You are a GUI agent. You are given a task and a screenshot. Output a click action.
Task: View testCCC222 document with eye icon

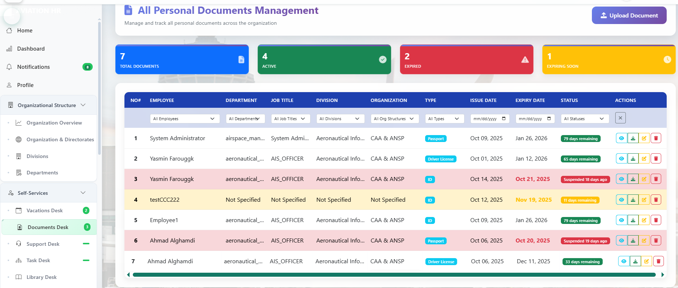tap(621, 200)
